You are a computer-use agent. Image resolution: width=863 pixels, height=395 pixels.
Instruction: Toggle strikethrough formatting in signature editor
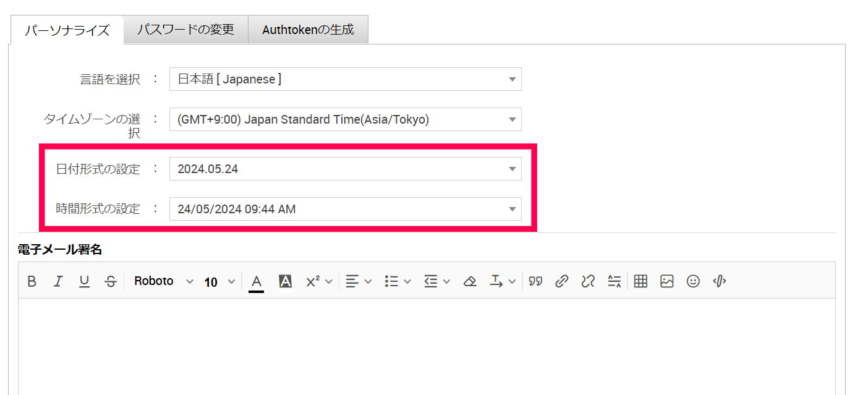pos(111,281)
